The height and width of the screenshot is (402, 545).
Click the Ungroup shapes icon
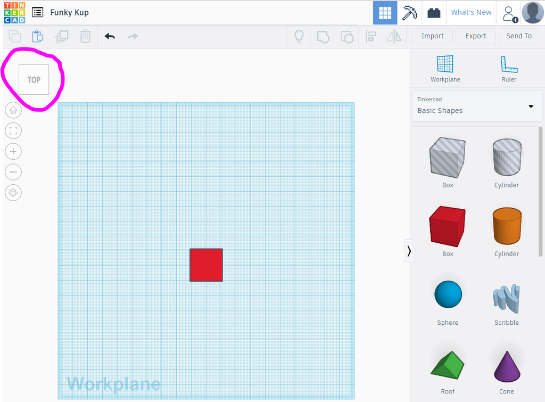(x=347, y=37)
